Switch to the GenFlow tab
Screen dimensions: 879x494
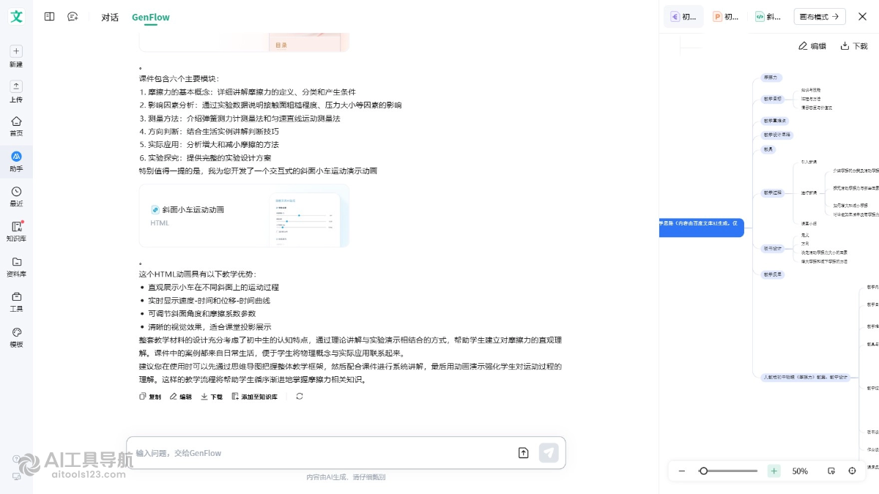pyautogui.click(x=151, y=17)
